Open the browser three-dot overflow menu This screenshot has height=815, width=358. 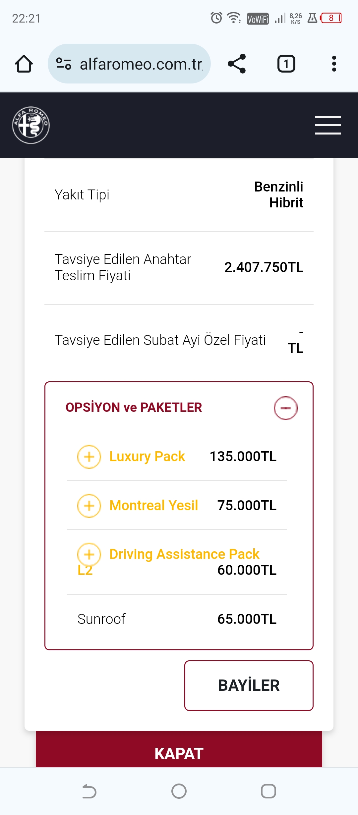click(334, 64)
